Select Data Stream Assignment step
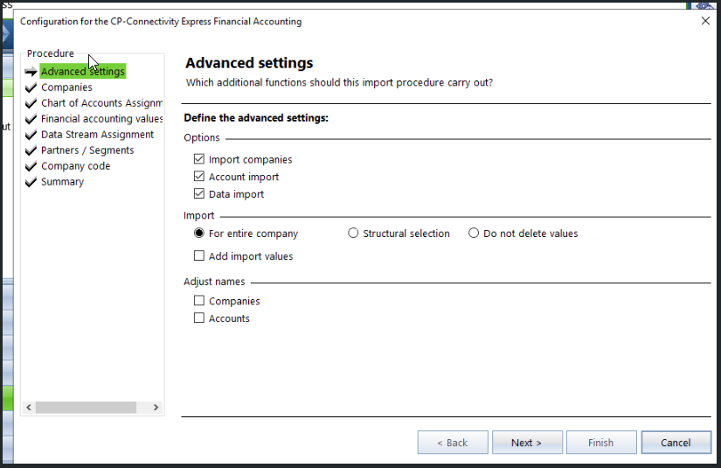The height and width of the screenshot is (468, 721). [x=97, y=135]
